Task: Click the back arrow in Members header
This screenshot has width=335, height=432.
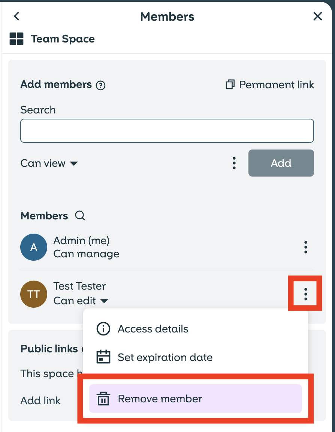Action: coord(16,16)
